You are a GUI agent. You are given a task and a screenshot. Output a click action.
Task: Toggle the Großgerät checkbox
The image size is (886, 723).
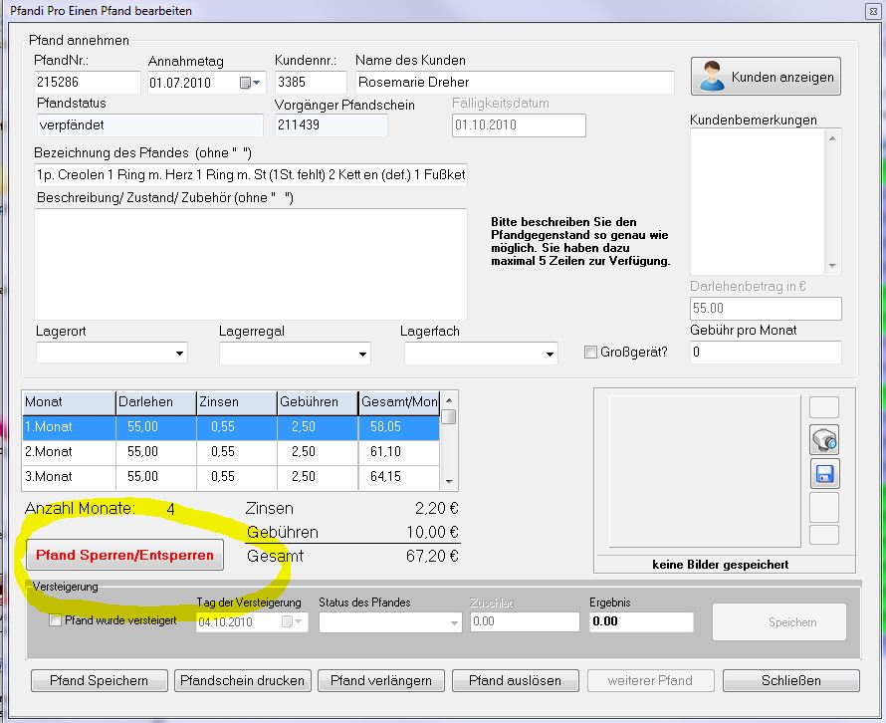click(x=591, y=352)
